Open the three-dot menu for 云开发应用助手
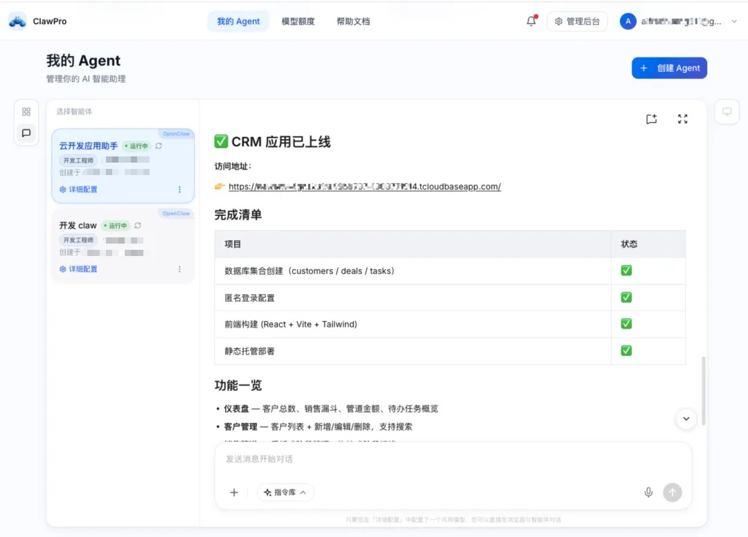 coord(179,190)
